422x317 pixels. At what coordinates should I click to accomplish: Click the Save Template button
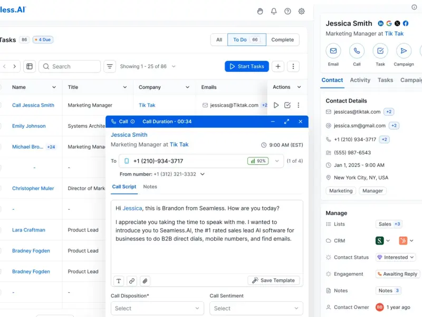pos(273,281)
